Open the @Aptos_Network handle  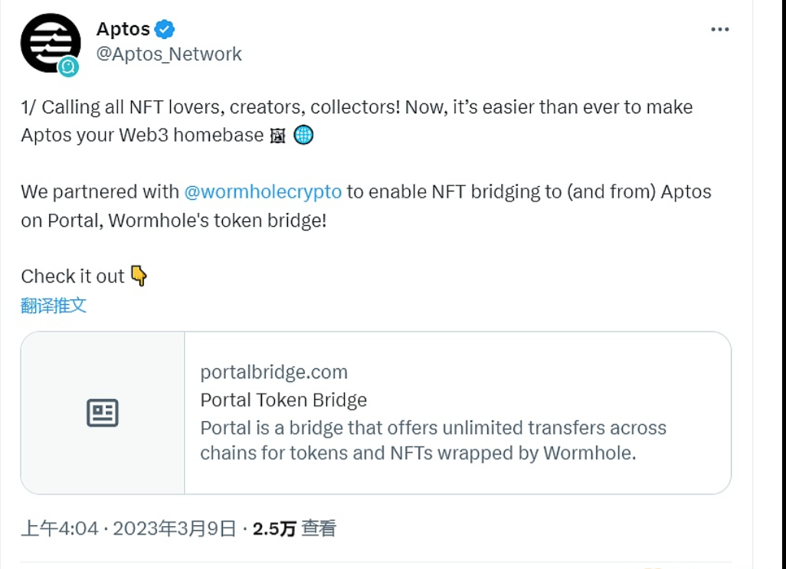tap(169, 54)
